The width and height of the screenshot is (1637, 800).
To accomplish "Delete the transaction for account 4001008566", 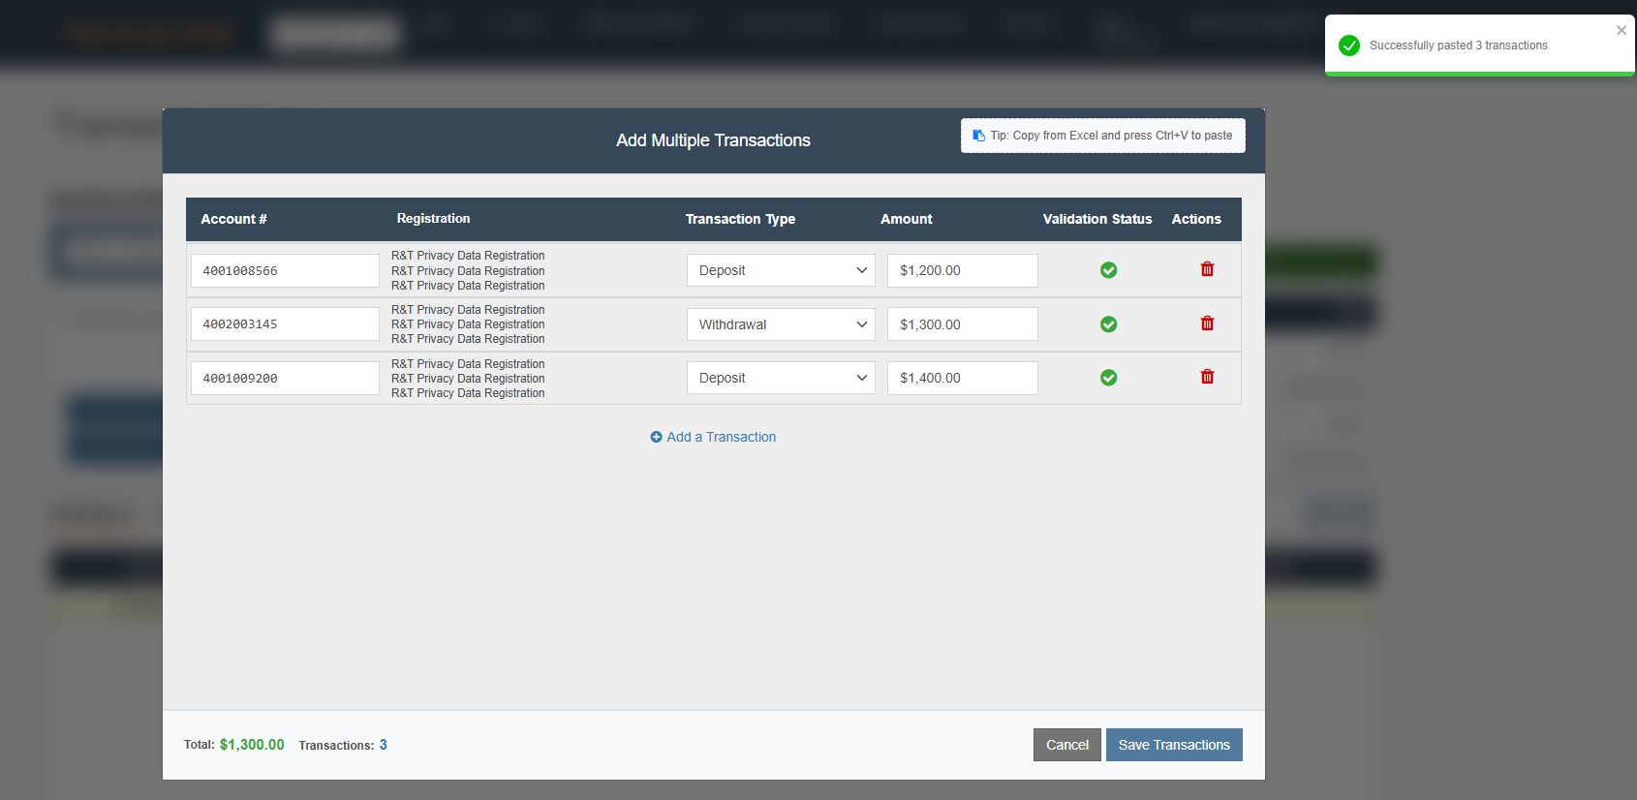I will pos(1207,269).
